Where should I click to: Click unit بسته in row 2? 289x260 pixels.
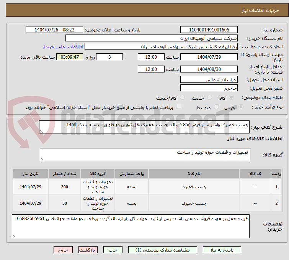pos(132,203)
